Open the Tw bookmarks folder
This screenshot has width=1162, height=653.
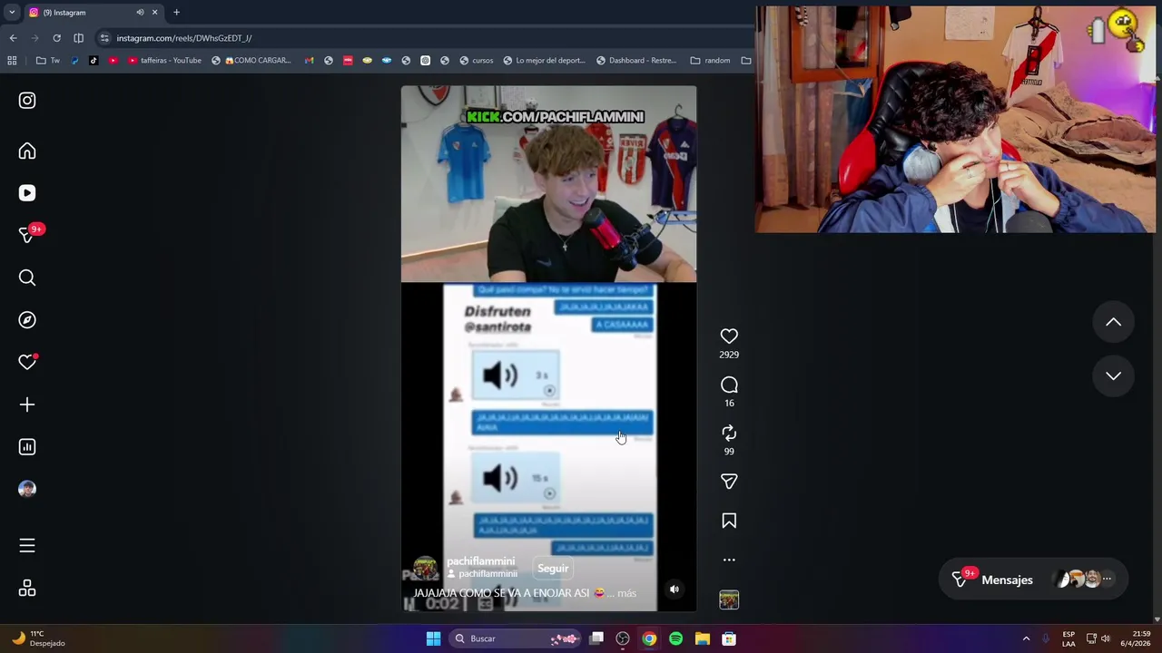[x=49, y=61]
